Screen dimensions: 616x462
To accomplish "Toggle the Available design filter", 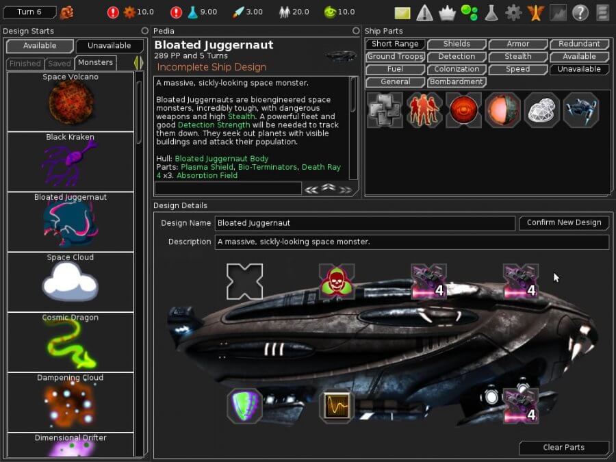I will (40, 46).
